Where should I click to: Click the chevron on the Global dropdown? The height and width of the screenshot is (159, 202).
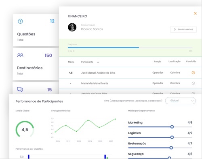pyautogui.click(x=192, y=101)
